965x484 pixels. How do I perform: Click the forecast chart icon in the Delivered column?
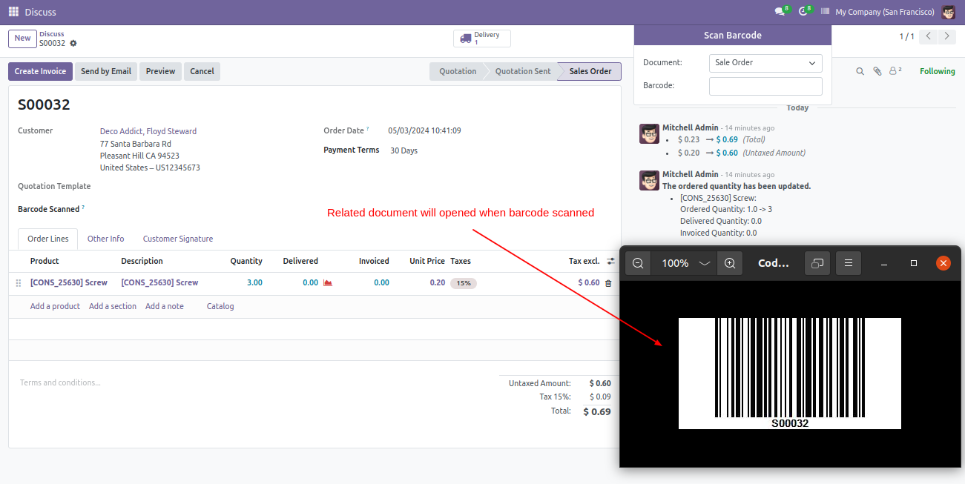[328, 283]
